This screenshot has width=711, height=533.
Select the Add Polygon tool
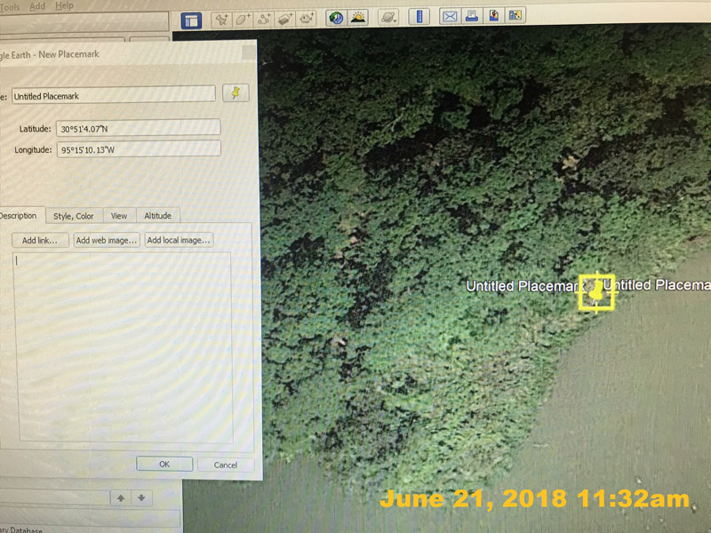(243, 18)
